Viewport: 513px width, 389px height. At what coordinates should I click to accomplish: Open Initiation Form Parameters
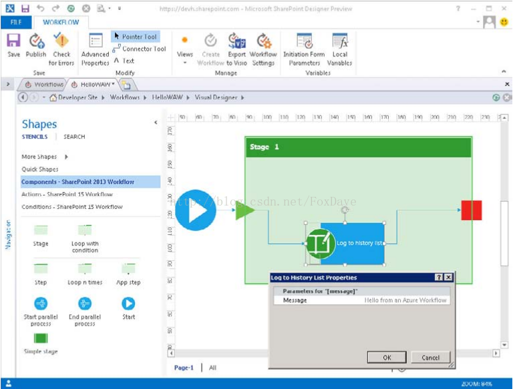305,49
